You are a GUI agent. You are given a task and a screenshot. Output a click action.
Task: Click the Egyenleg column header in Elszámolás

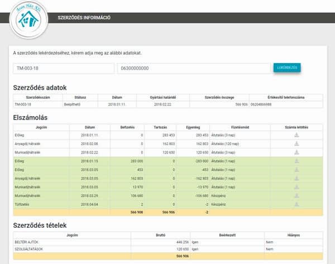click(x=194, y=127)
